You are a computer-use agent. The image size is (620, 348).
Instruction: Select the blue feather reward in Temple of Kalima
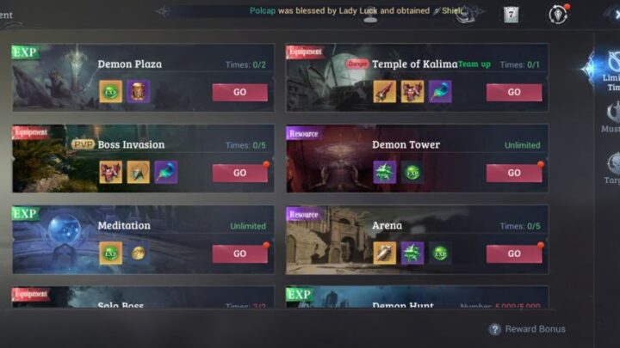click(x=440, y=92)
